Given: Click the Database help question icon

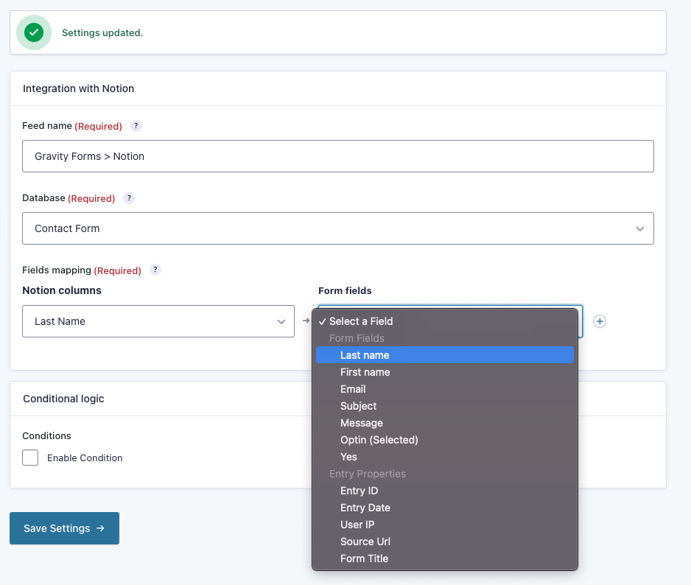Looking at the screenshot, I should [129, 198].
